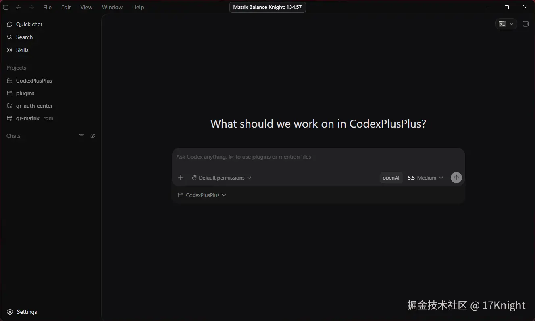Image resolution: width=535 pixels, height=321 pixels.
Task: Click the rdm label beside qr-matrix
Action: tap(48, 118)
